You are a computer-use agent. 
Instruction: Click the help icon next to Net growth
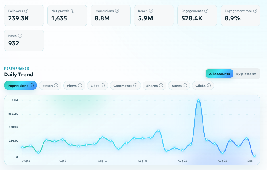72,11
